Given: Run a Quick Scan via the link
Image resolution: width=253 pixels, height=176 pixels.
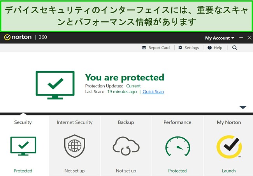Looking at the screenshot, I should click(x=153, y=92).
